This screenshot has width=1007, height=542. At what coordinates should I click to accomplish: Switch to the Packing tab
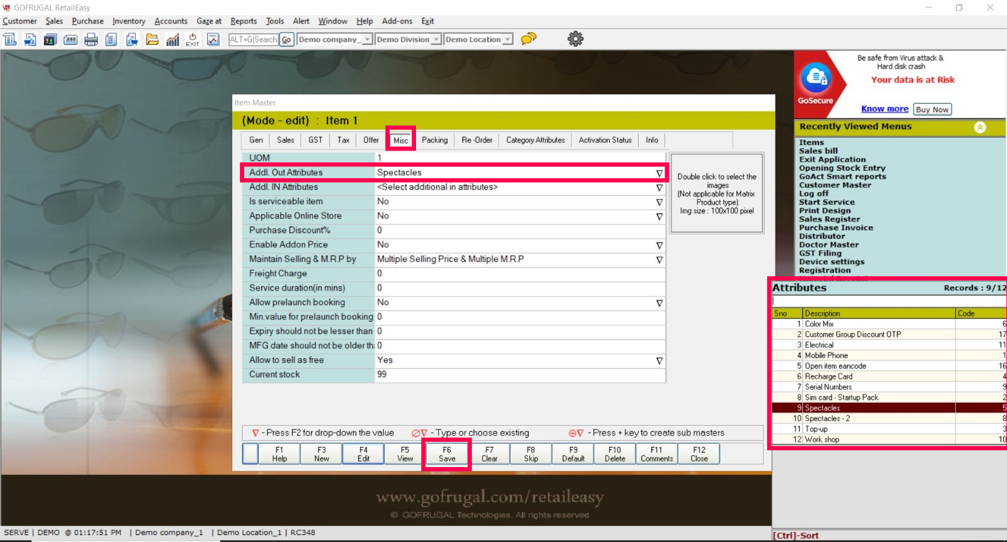click(434, 140)
